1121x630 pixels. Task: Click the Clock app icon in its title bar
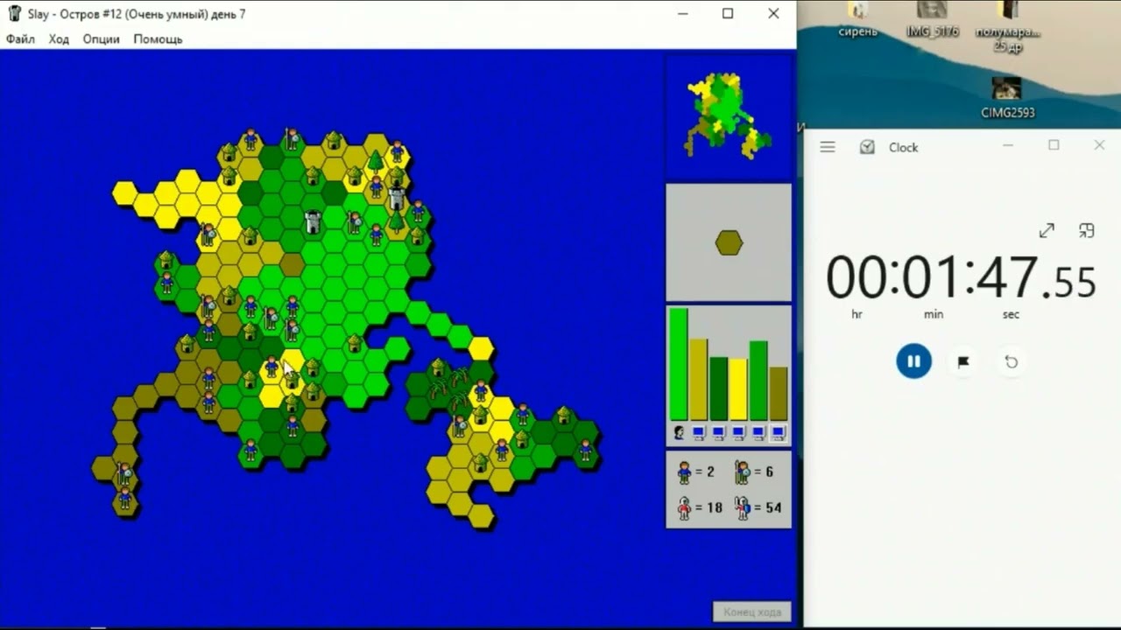pos(867,147)
